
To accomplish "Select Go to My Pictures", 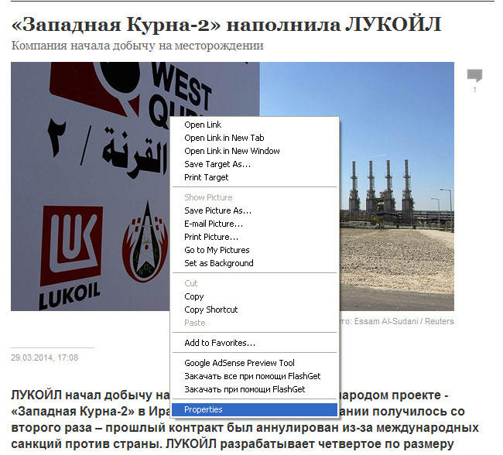I will (x=255, y=250).
